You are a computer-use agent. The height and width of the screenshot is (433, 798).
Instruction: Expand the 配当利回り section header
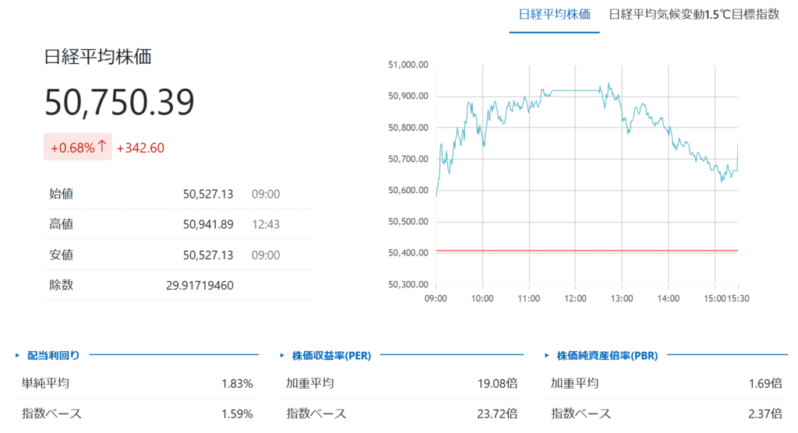53,355
